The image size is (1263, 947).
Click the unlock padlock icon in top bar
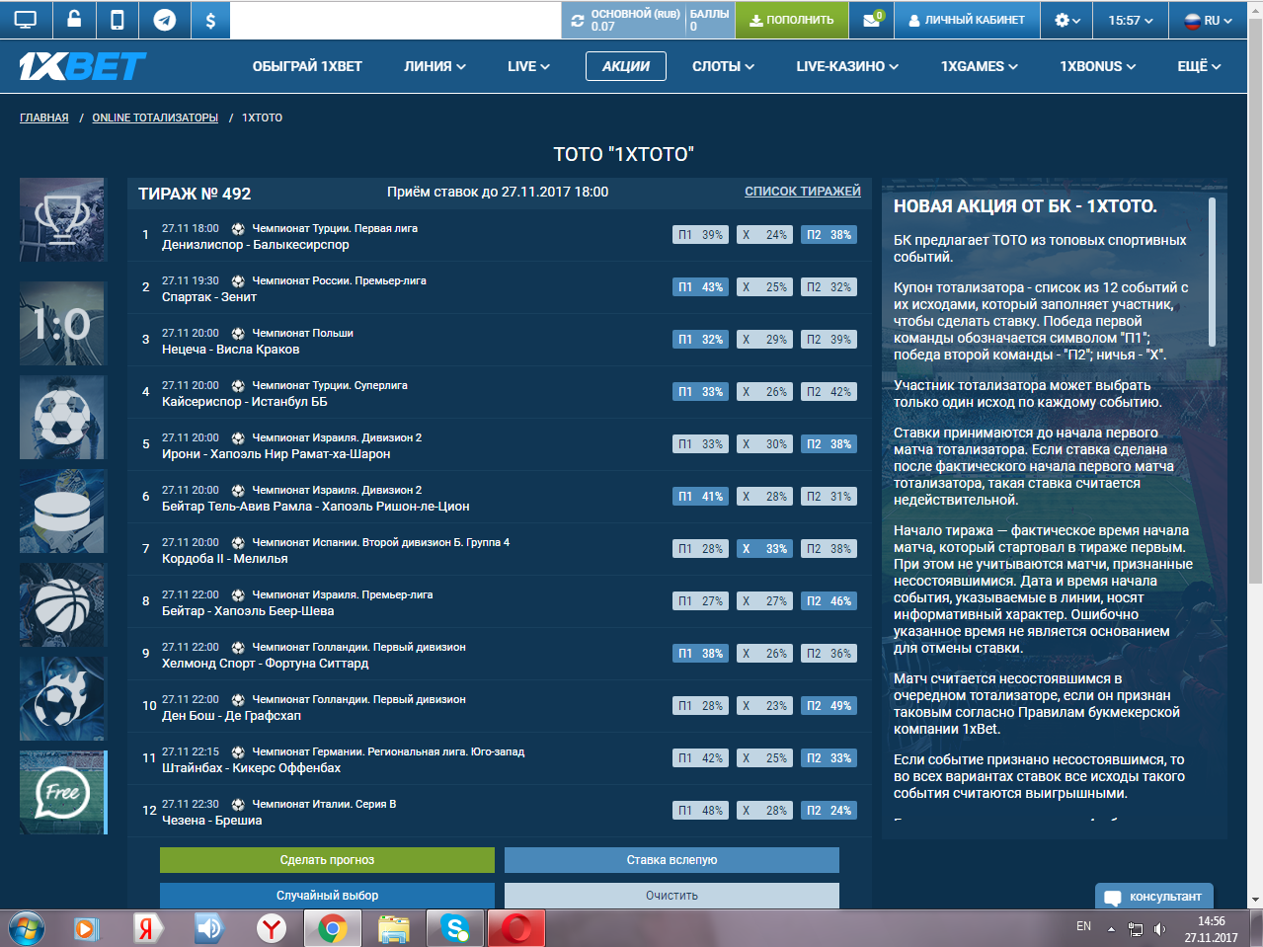[74, 20]
